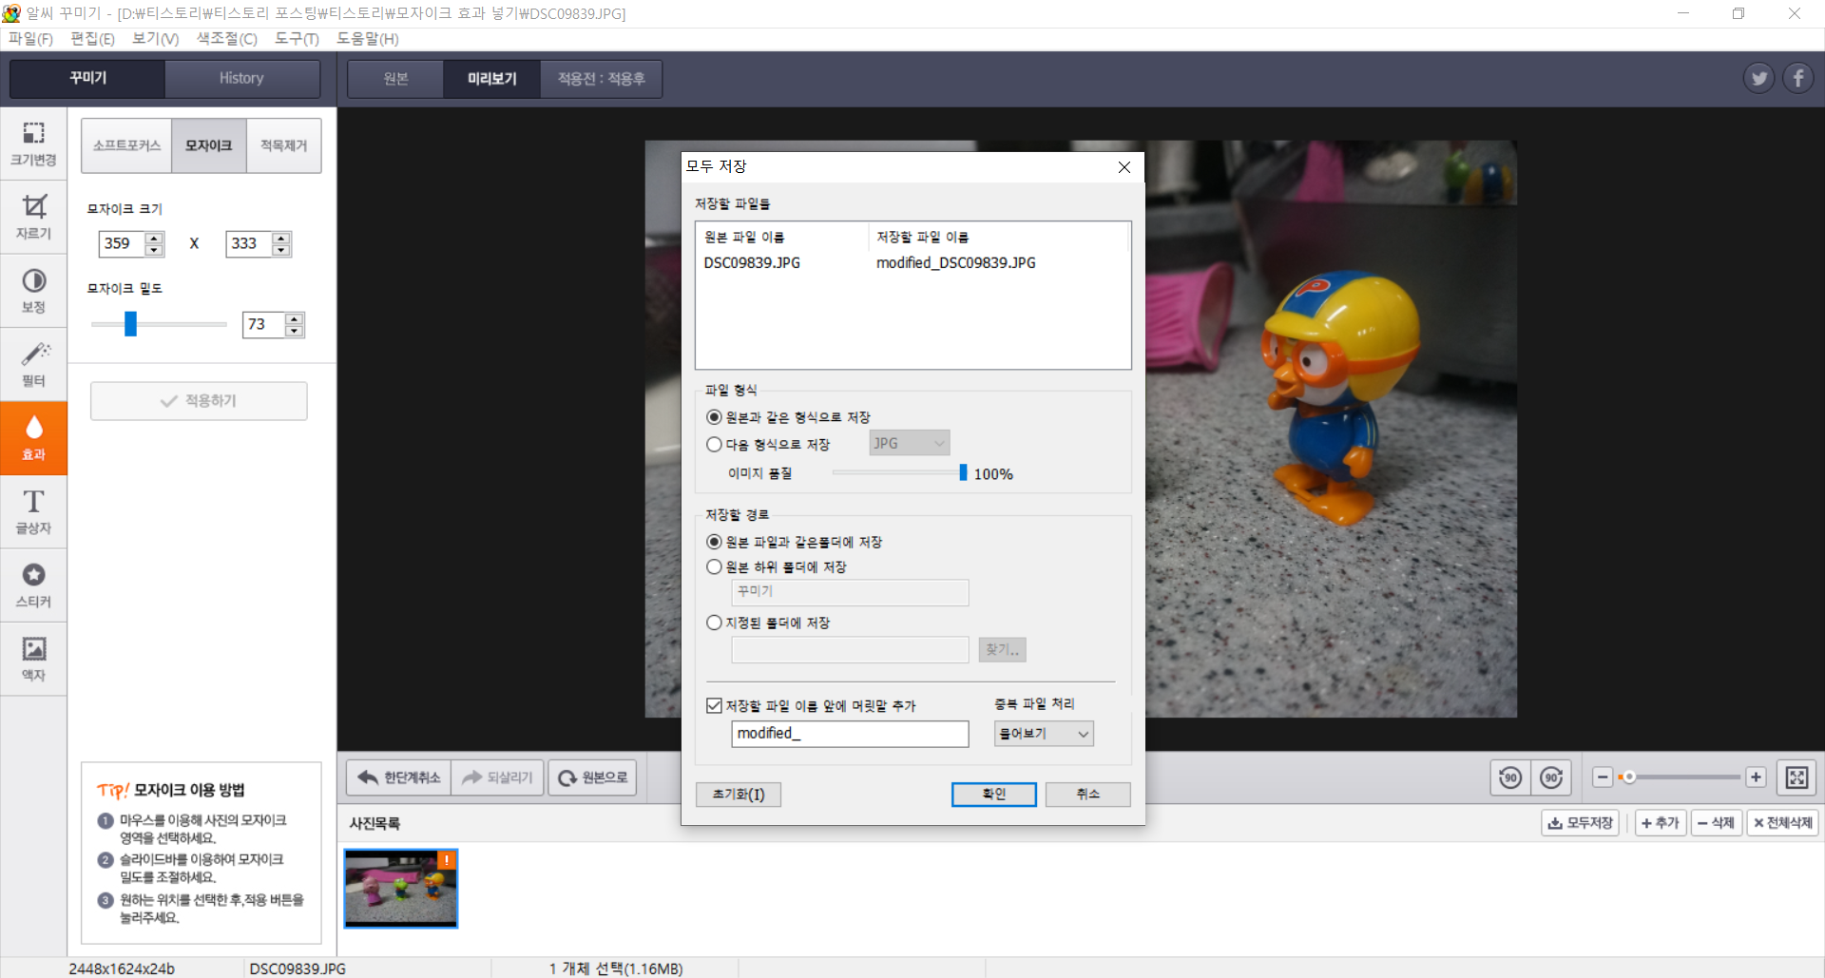Select 원본 하위 폴더에 저장 radio

pos(714,566)
